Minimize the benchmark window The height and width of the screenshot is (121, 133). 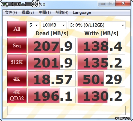coord(103,4)
